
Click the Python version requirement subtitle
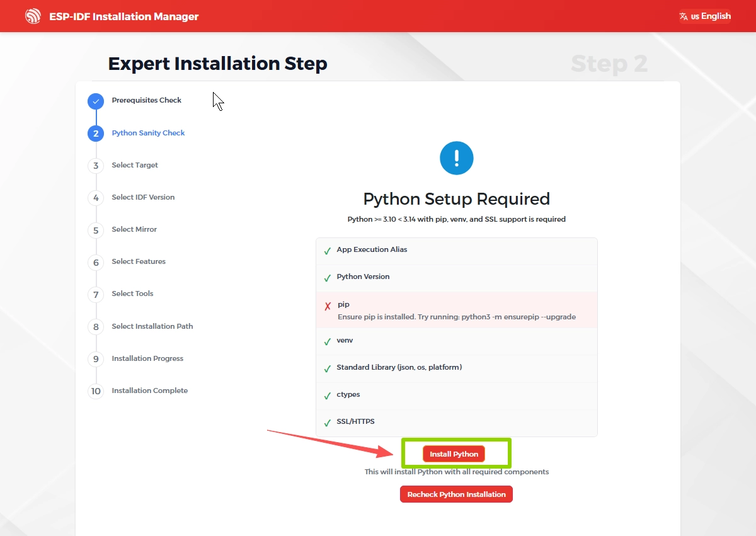457,219
